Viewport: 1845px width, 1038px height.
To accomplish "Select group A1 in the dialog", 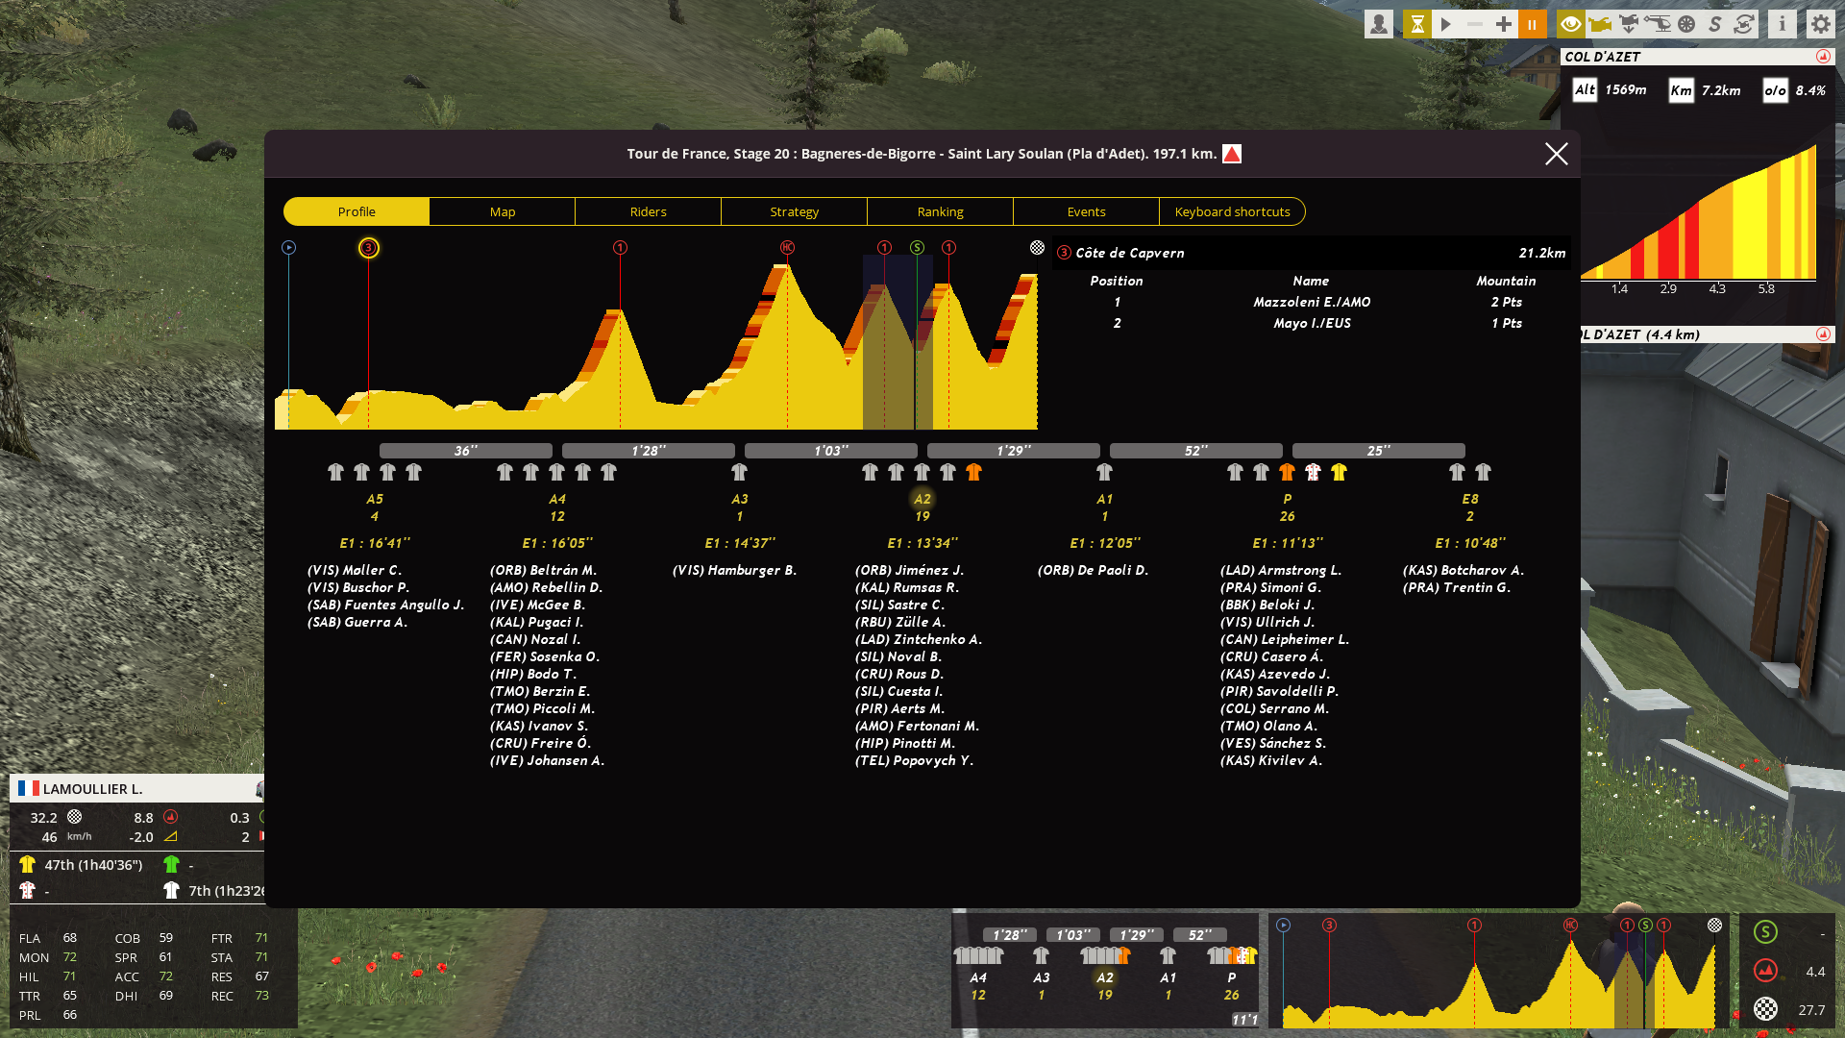I will (1105, 499).
